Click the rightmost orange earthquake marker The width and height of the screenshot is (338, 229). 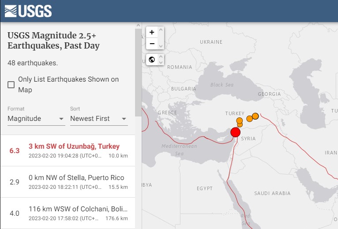tap(255, 116)
